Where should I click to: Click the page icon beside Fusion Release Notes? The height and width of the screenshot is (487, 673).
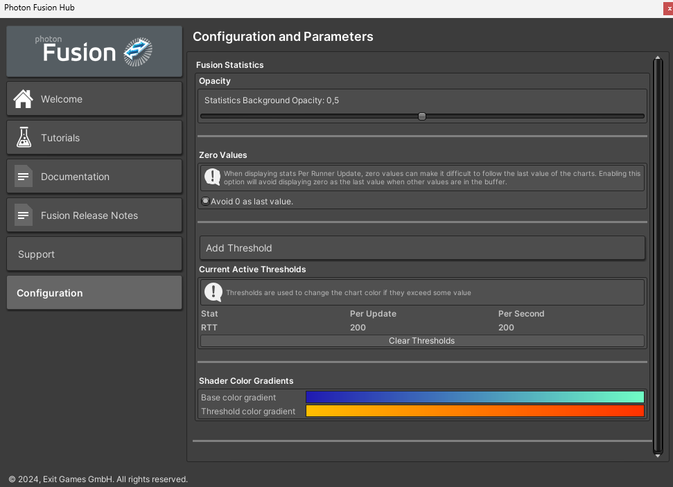pyautogui.click(x=23, y=215)
